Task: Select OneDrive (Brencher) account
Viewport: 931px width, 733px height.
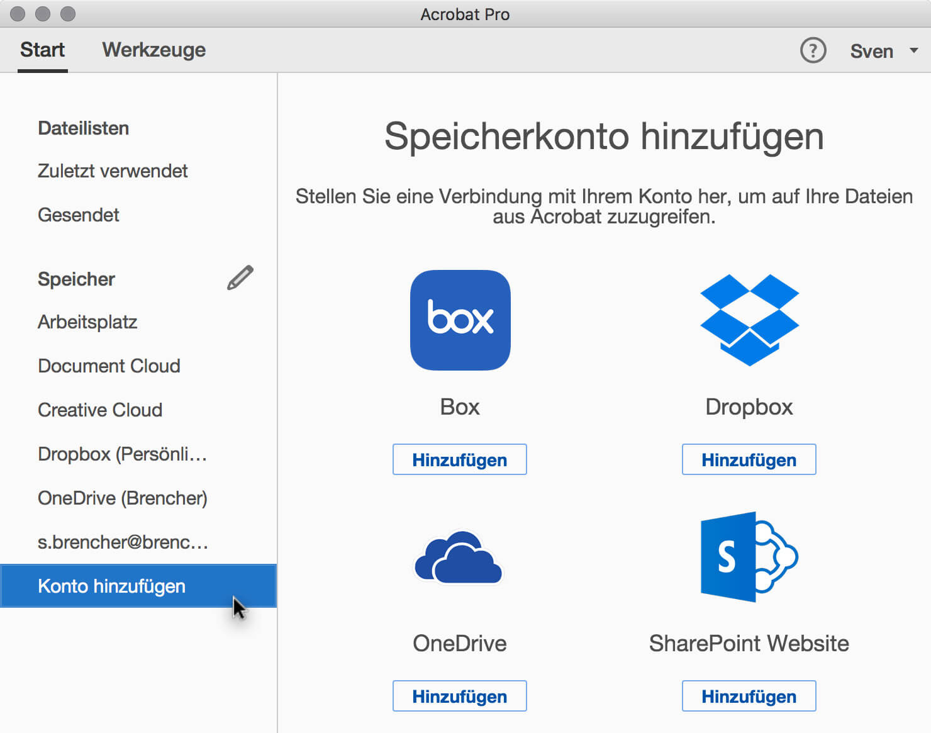Action: pyautogui.click(x=138, y=498)
